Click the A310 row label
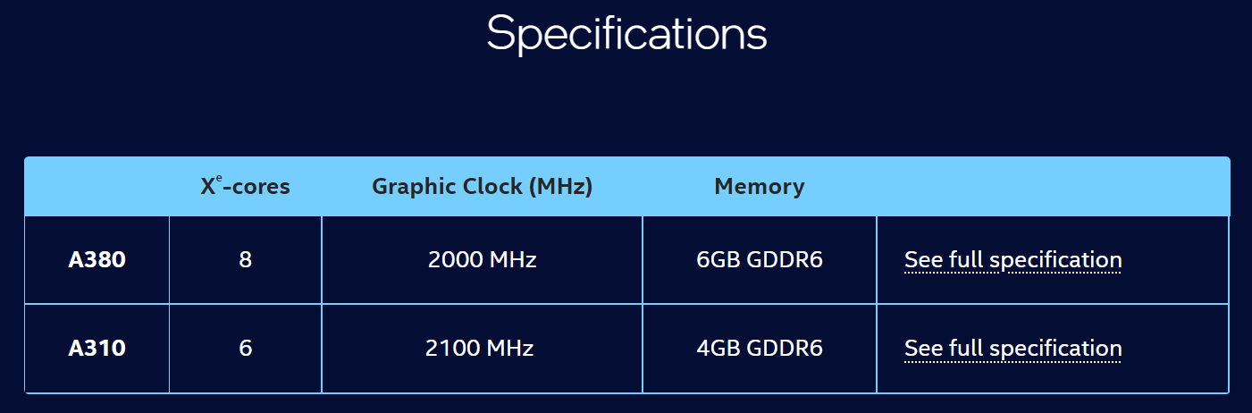The height and width of the screenshot is (413, 1252). coord(97,348)
